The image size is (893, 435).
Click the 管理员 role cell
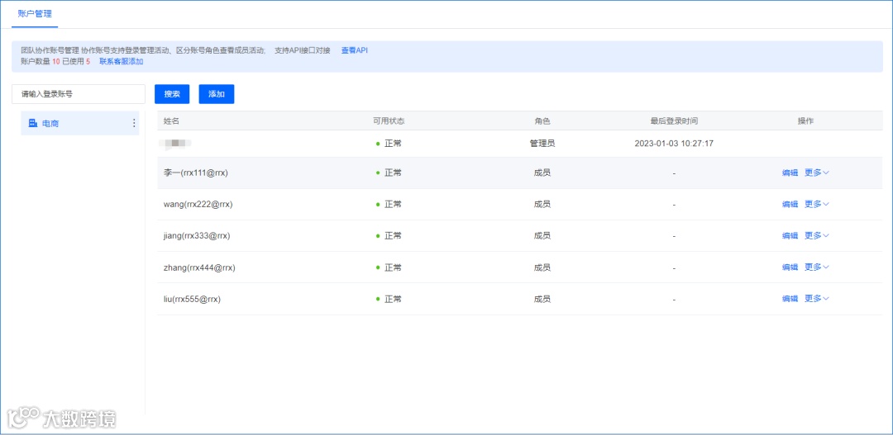542,144
